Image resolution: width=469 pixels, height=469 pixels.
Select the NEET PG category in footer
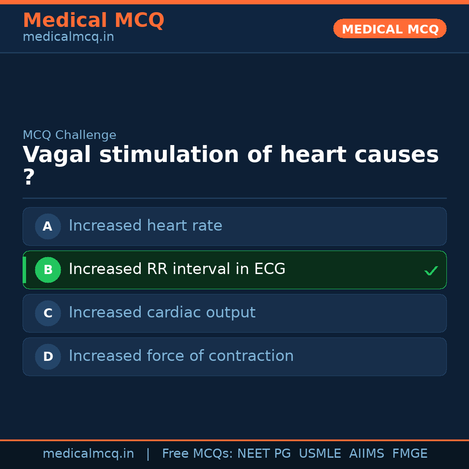[x=264, y=453]
